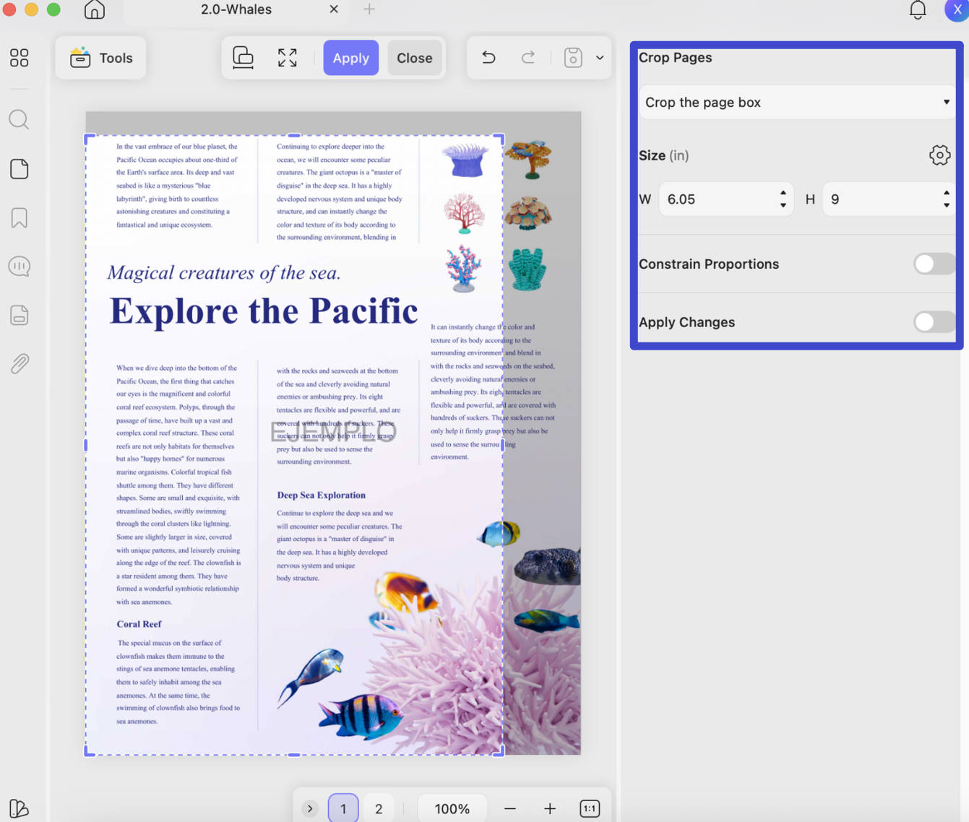Enable Constrain Proportions toggle
Viewport: 969px width, 822px height.
[x=934, y=264]
